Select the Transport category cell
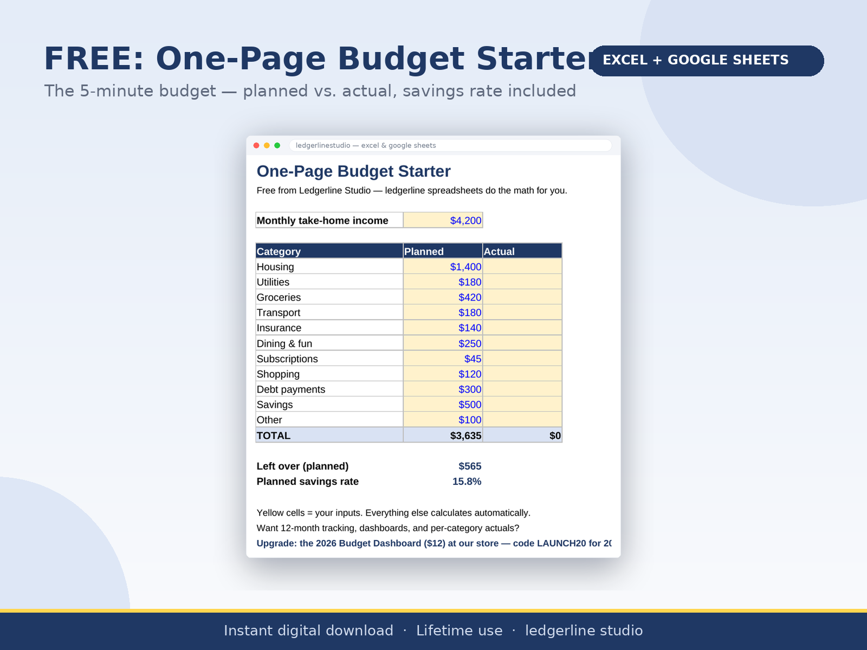Image resolution: width=867 pixels, height=650 pixels. (329, 313)
